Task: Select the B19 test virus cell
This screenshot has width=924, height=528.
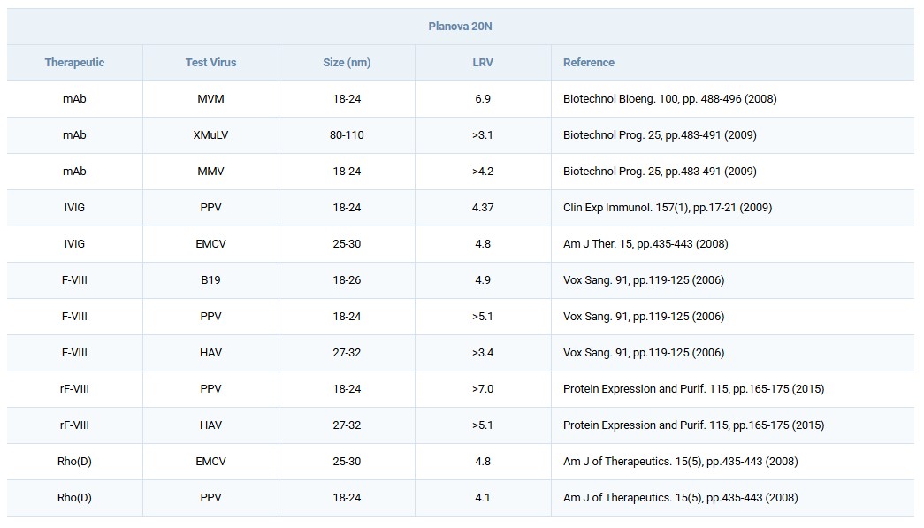Action: point(210,280)
